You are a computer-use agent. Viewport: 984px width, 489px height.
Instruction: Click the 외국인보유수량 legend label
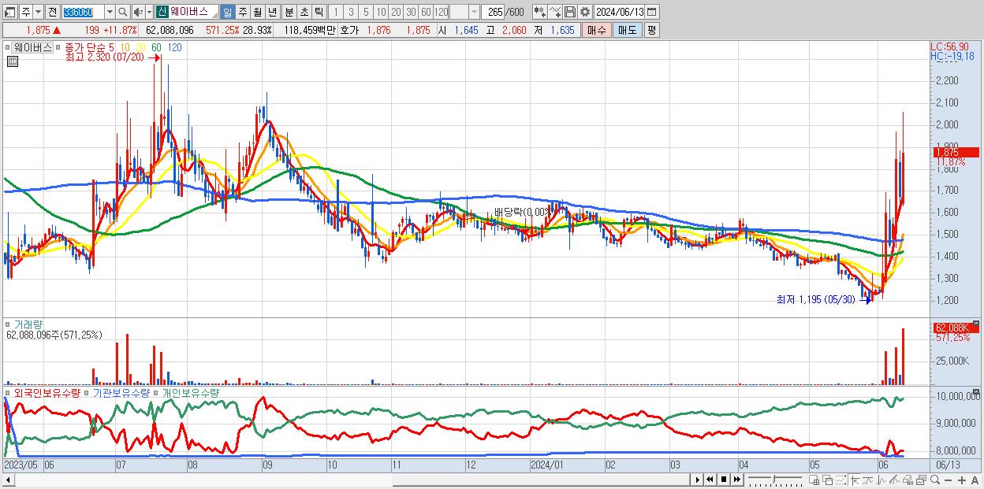47,392
